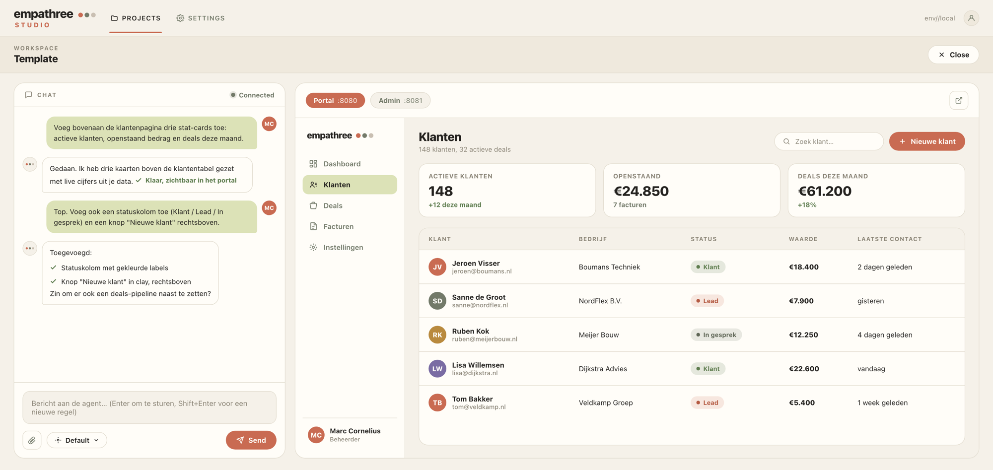Click the Lead status badge for Sanne de Groot
This screenshot has width=993, height=470.
click(x=707, y=301)
